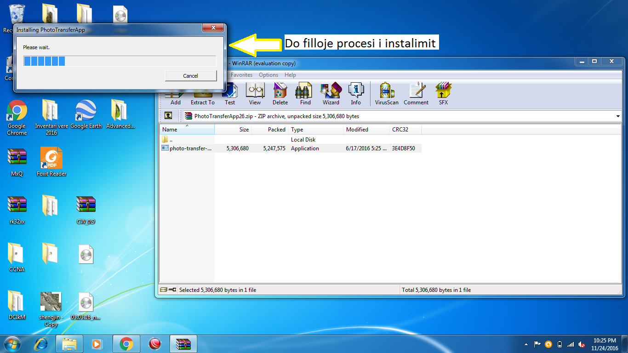Select the CCNA folder on desktop

click(x=17, y=258)
